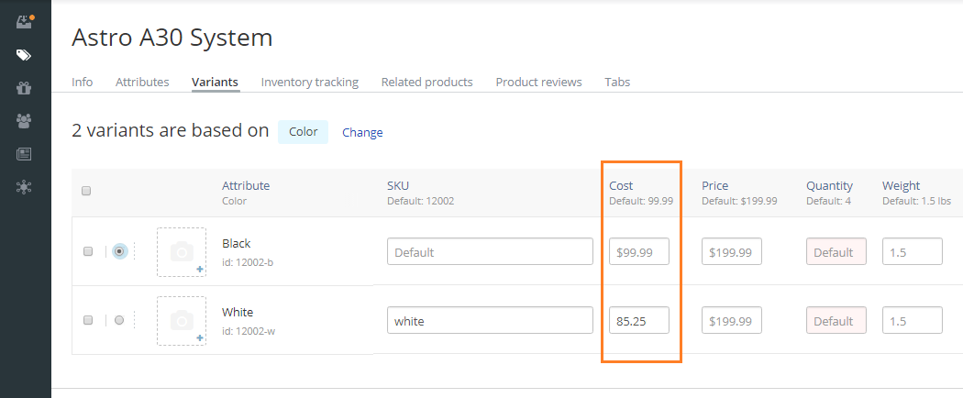Go to the Product reviews tab

coord(538,82)
